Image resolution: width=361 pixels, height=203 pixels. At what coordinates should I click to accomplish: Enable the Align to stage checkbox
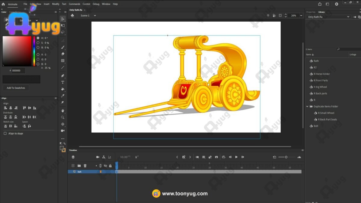pos(5,134)
